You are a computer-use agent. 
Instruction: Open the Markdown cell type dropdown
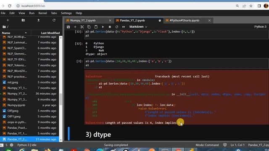138,27
